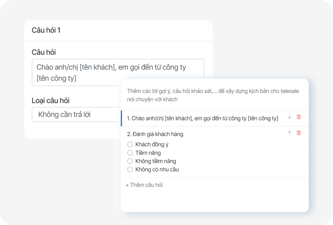Click the delete trash icon for question 2
This screenshot has height=225, width=333.
click(298, 133)
